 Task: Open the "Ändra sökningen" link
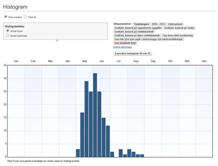[x=122, y=47]
